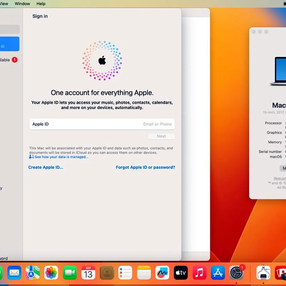This screenshot has height=286, width=286.
Task: Open the Mail app in the Dock
Action: coord(14,273)
